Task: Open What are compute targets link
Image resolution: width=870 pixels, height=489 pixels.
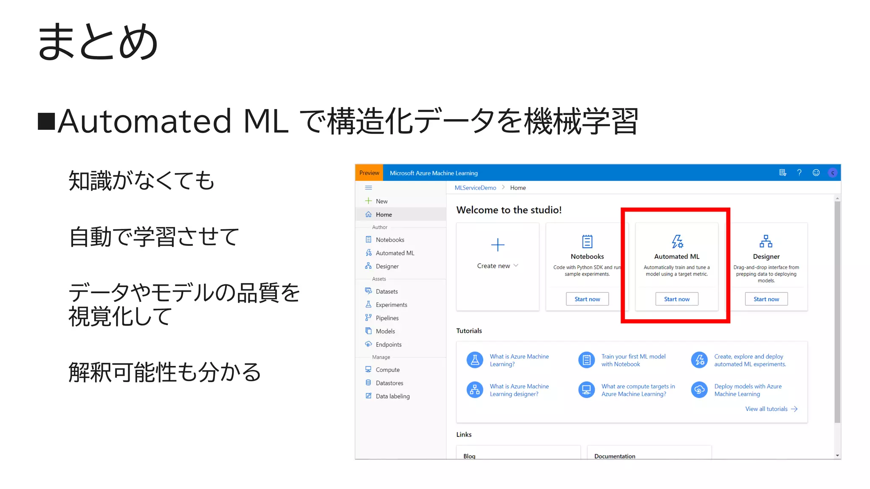Action: [638, 390]
